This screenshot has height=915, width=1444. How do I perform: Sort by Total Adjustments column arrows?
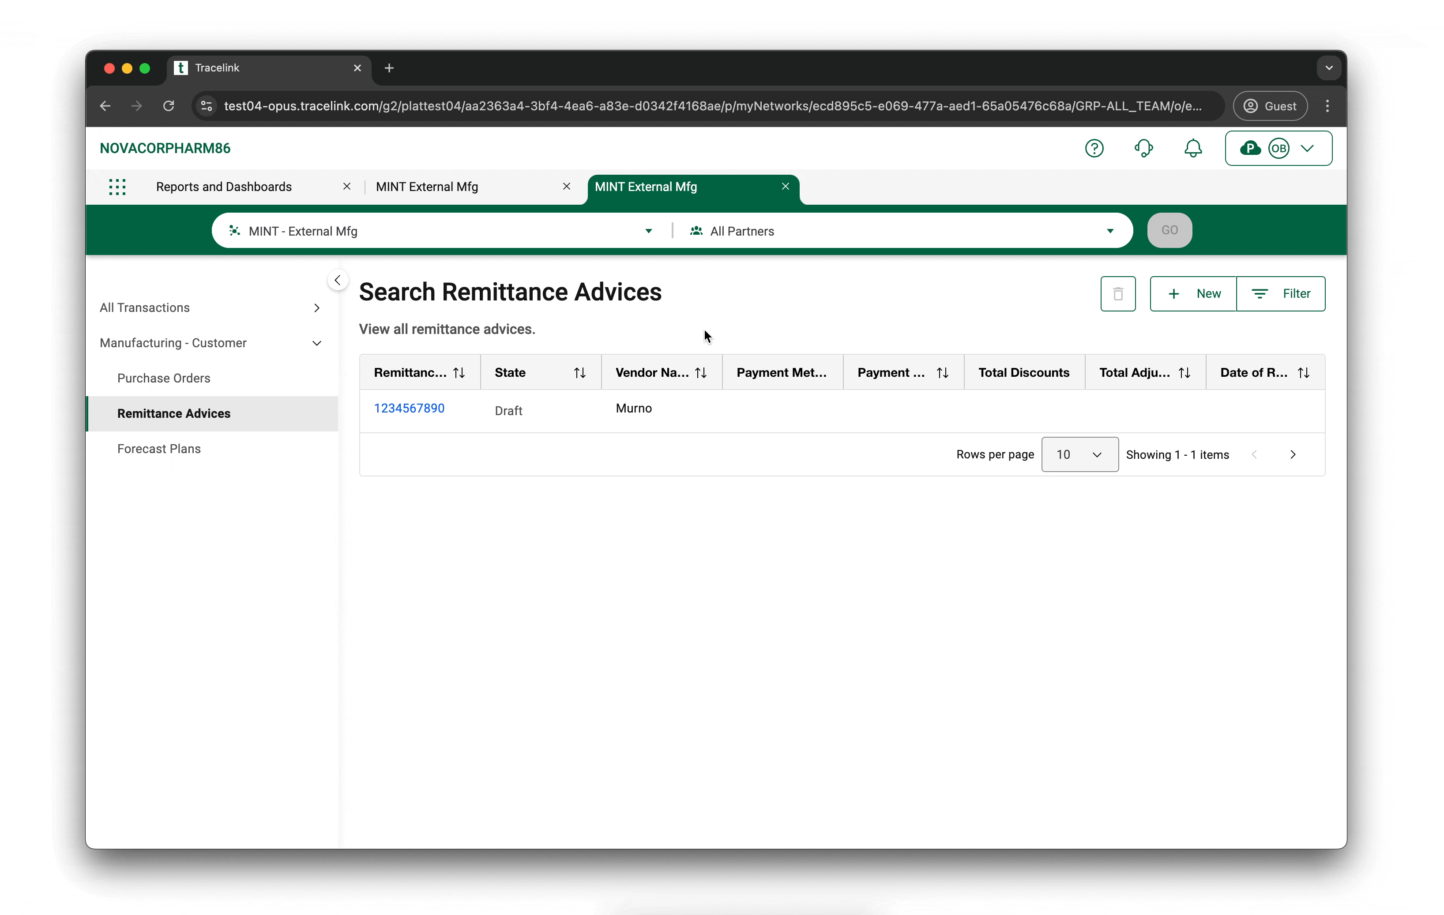1184,373
